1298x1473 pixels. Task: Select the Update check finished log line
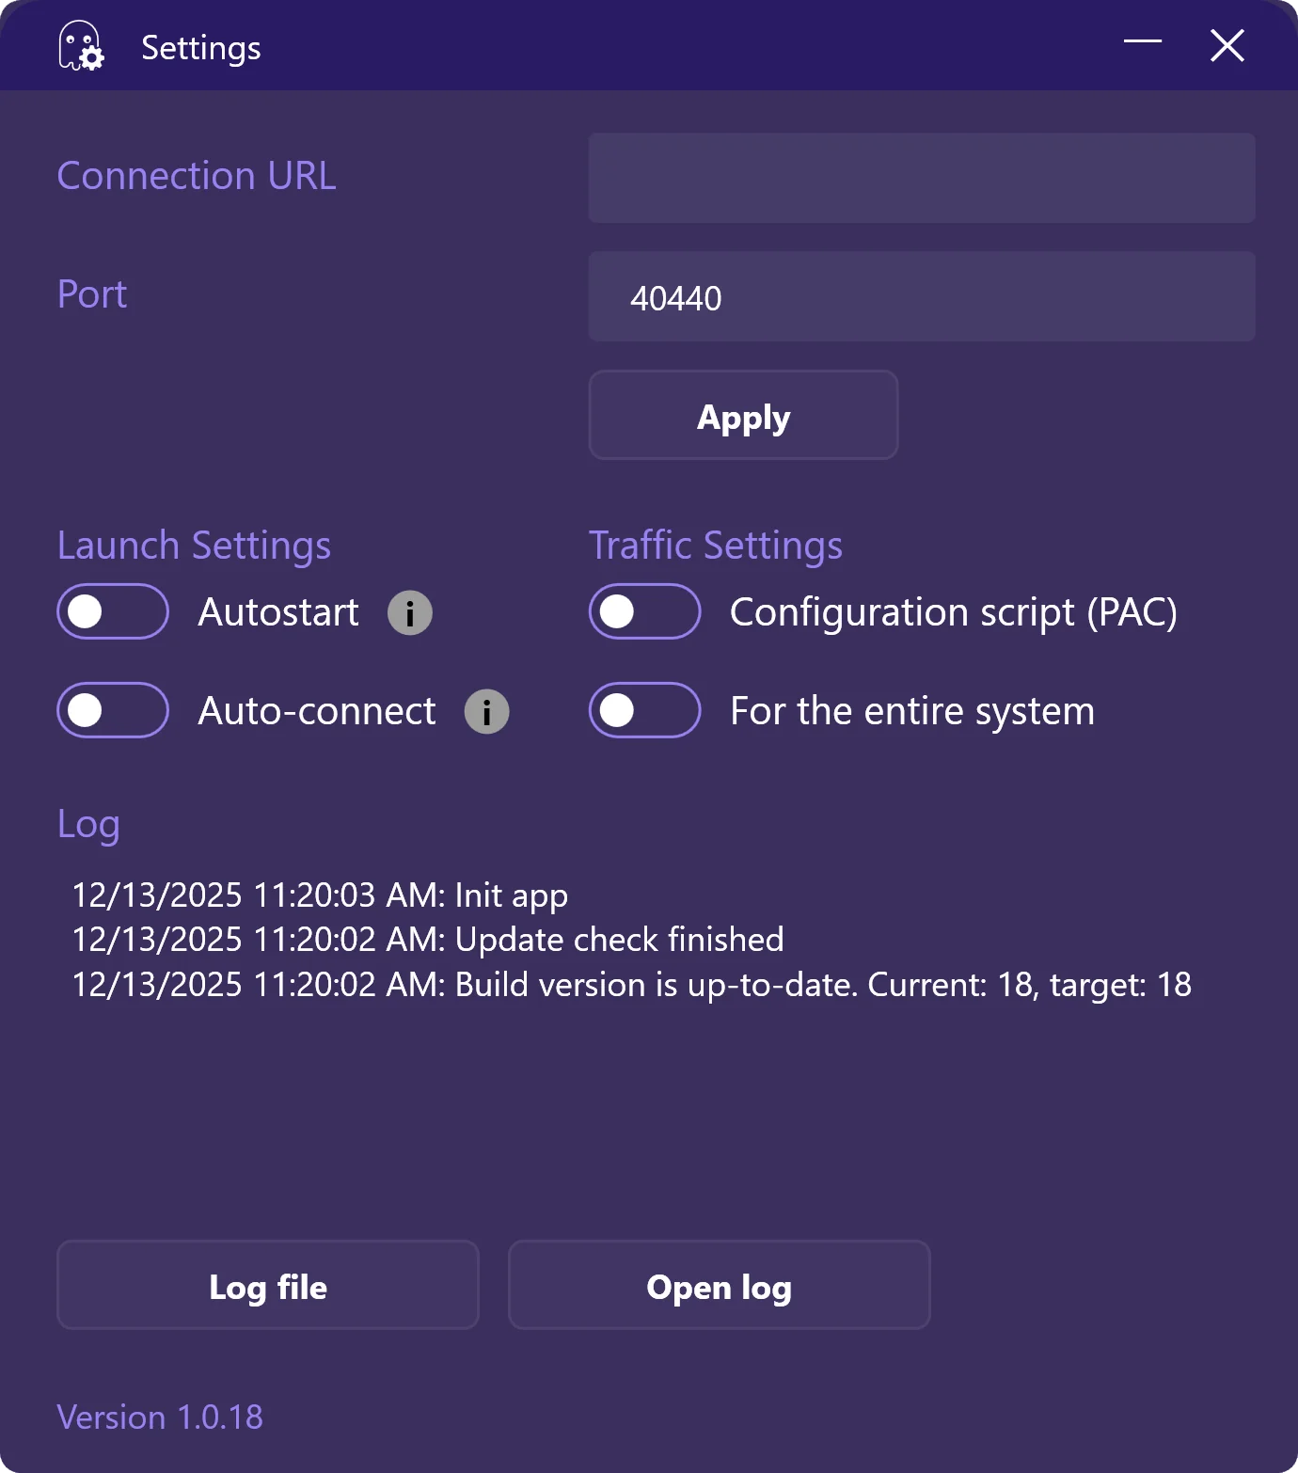pos(428,940)
